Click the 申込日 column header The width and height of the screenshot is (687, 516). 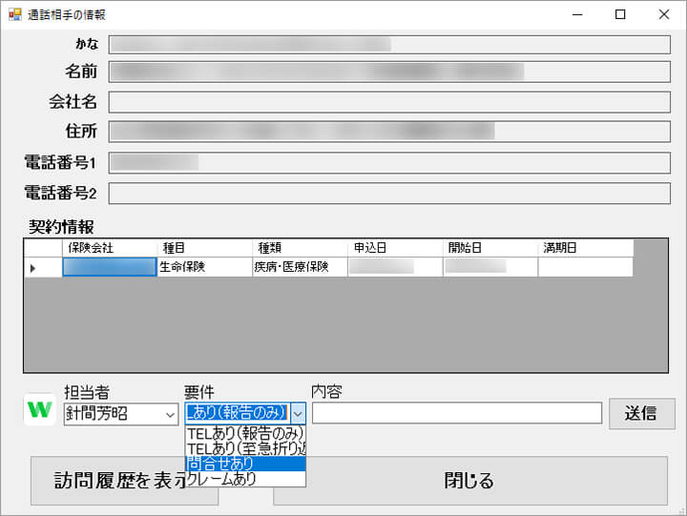(394, 248)
